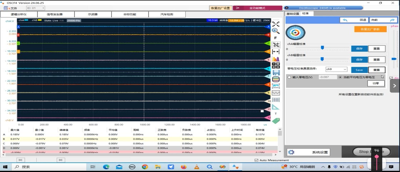
Task: Select the 输入零电压(V) radio button
Action: tap(289, 77)
